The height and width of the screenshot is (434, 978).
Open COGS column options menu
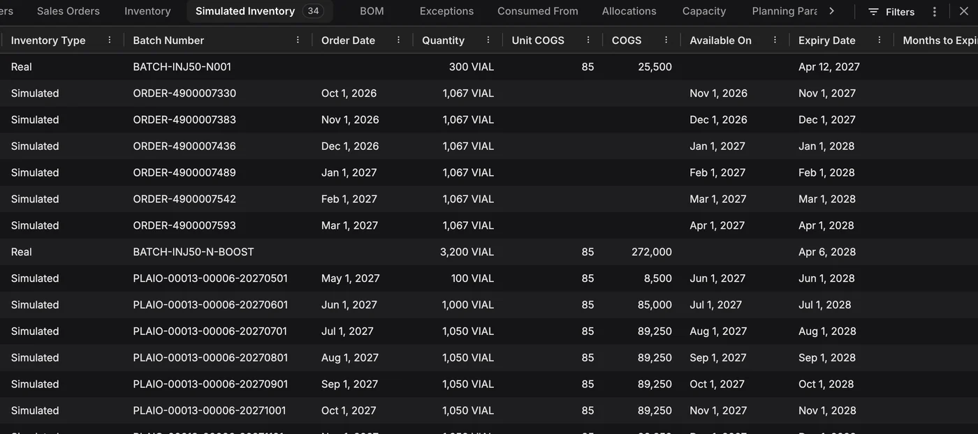tap(666, 40)
